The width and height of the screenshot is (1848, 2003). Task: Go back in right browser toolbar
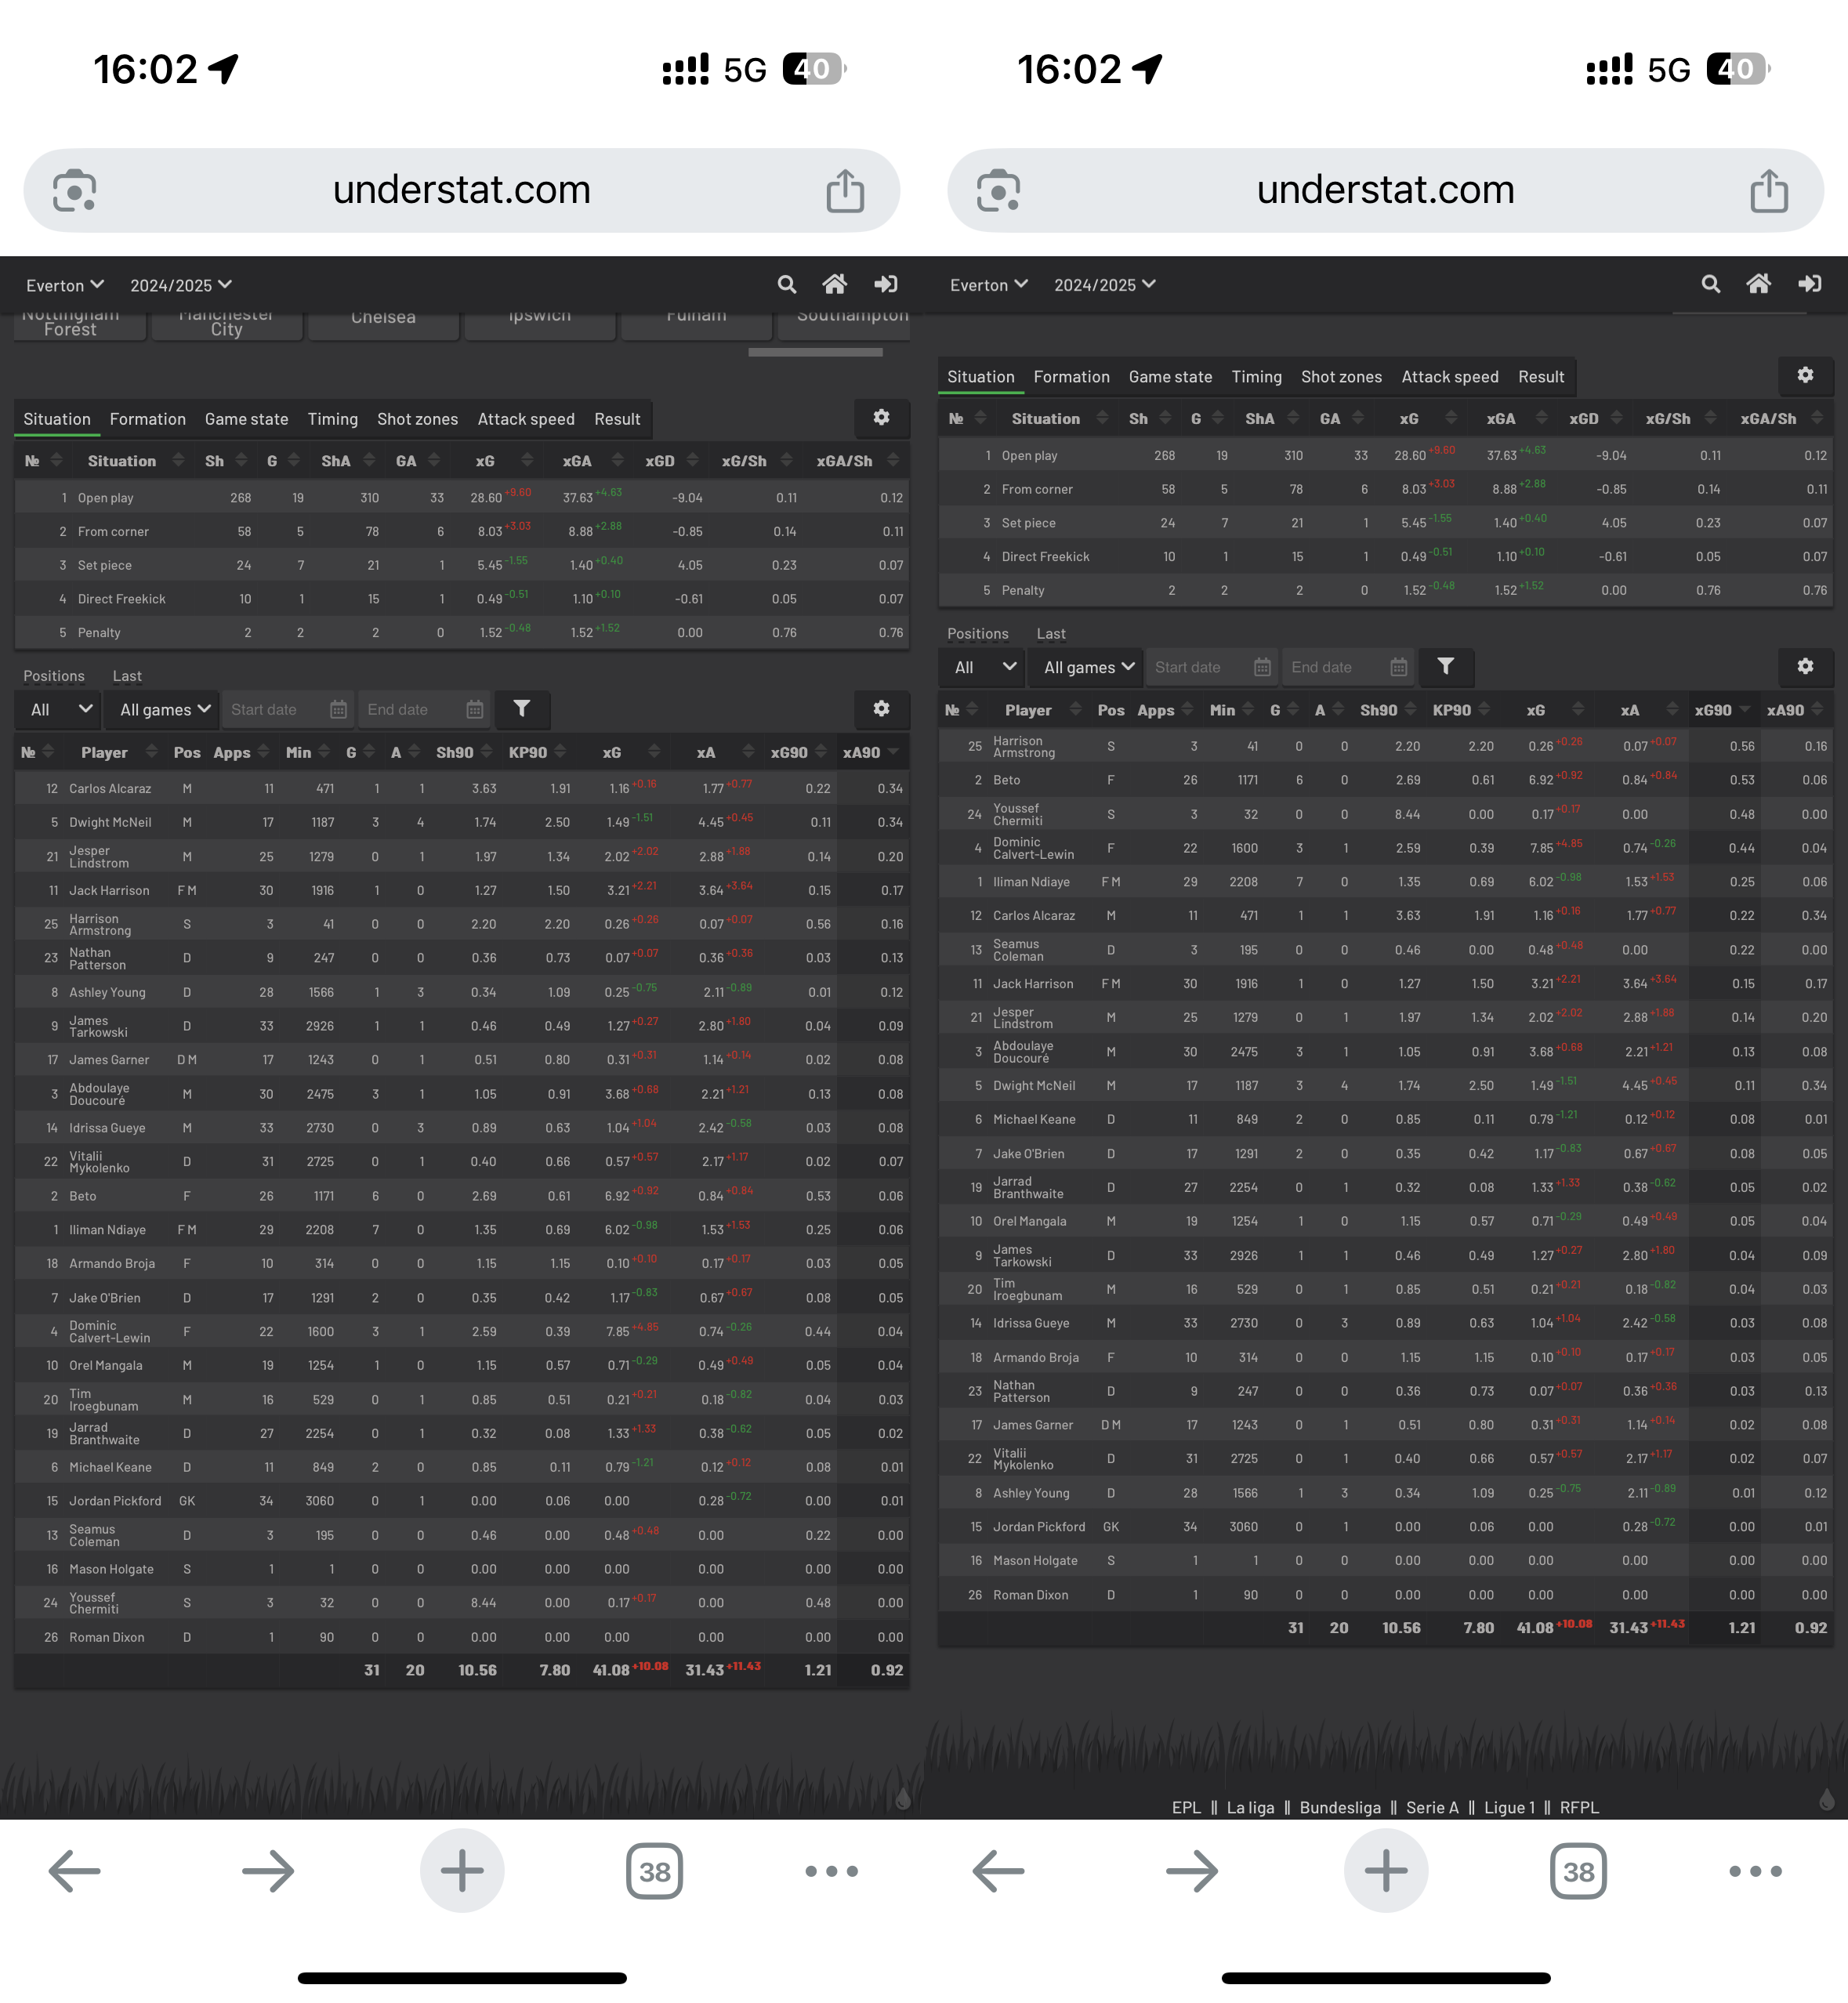click(x=999, y=1871)
